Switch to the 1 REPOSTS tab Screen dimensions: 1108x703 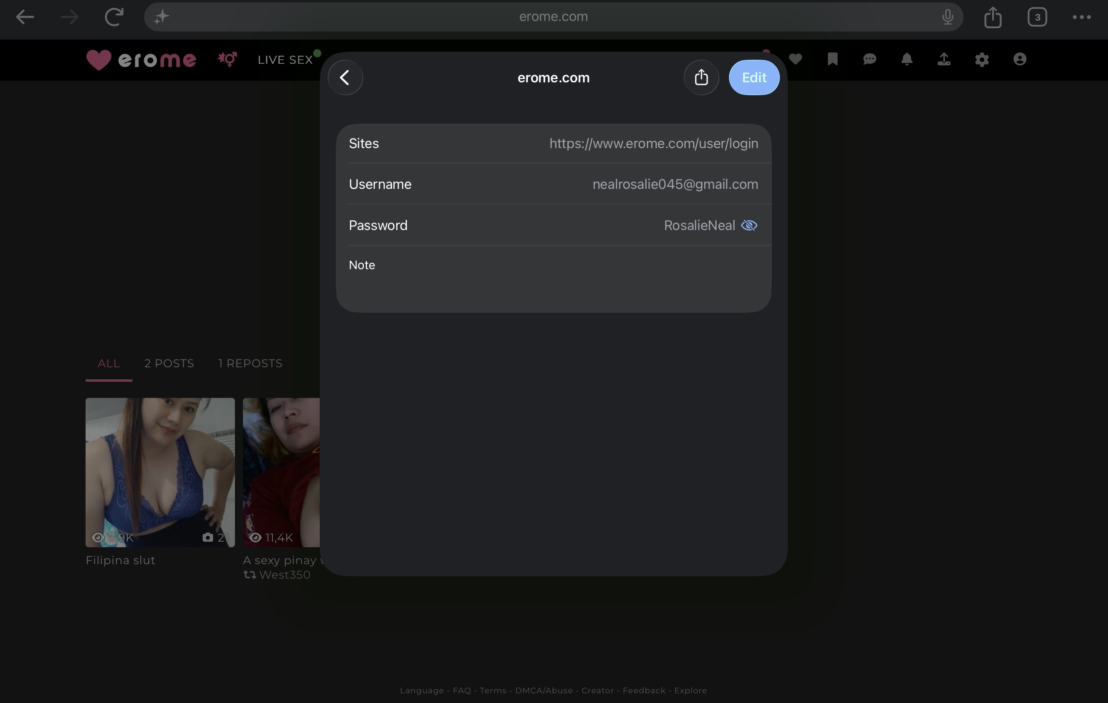pyautogui.click(x=250, y=364)
